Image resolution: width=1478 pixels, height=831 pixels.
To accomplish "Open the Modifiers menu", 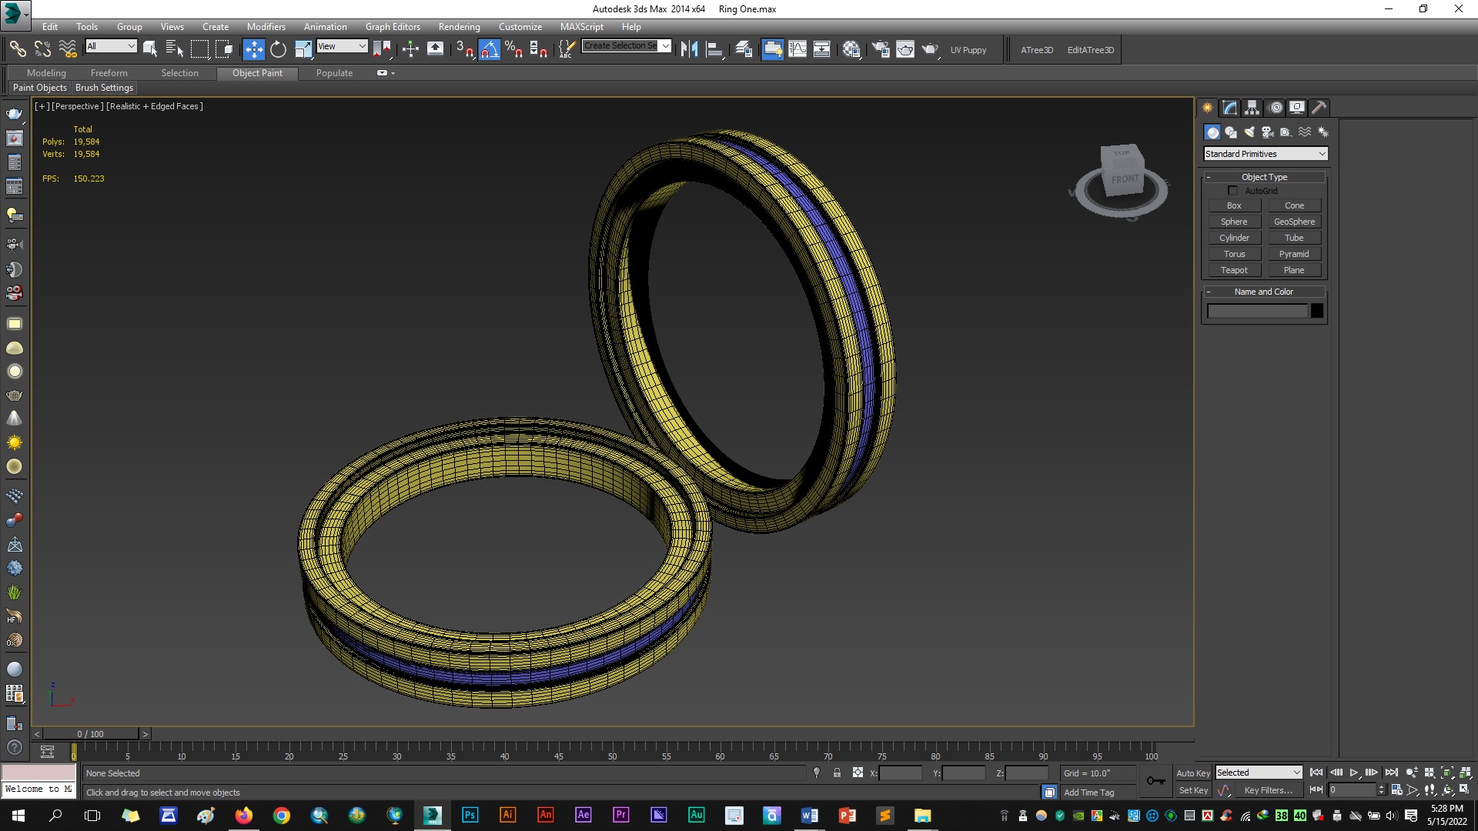I will [x=266, y=27].
